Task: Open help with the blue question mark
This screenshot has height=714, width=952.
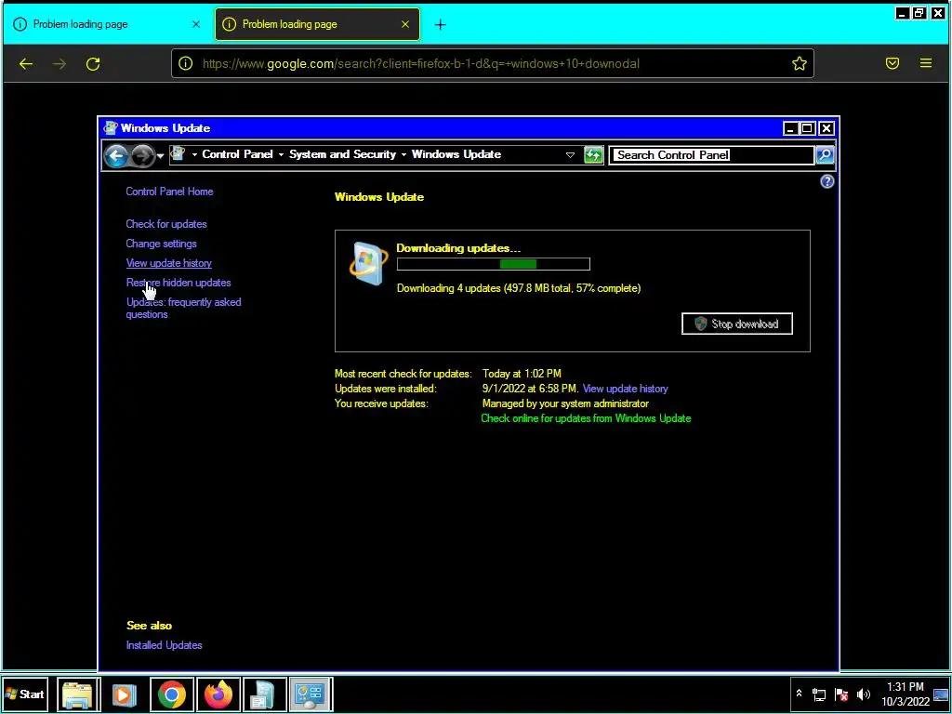Action: point(826,181)
